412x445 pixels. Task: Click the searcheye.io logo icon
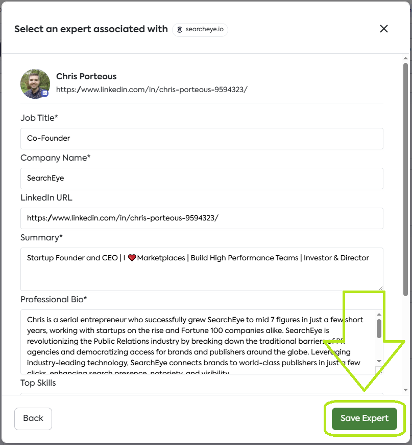click(180, 30)
